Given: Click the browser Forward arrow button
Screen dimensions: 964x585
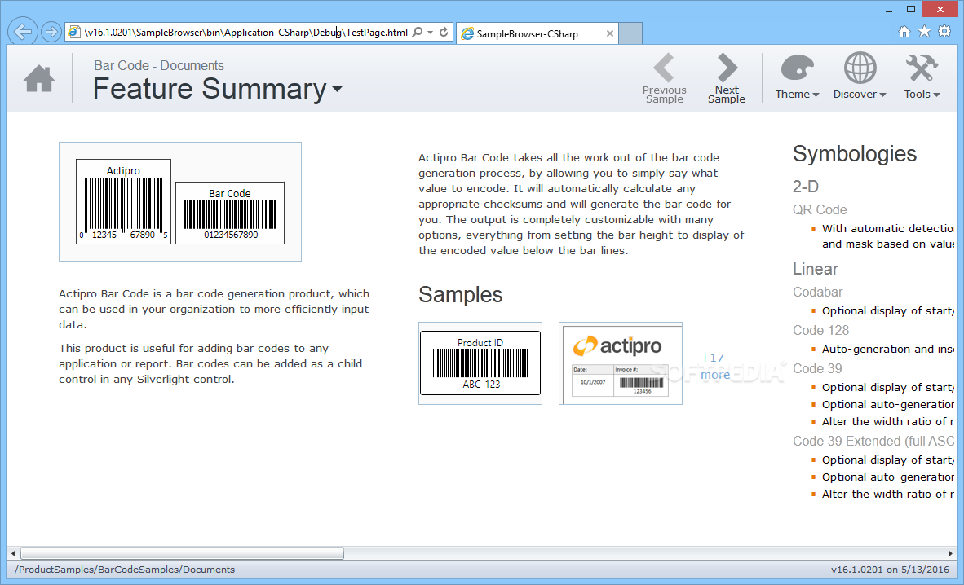Looking at the screenshot, I should (x=51, y=31).
